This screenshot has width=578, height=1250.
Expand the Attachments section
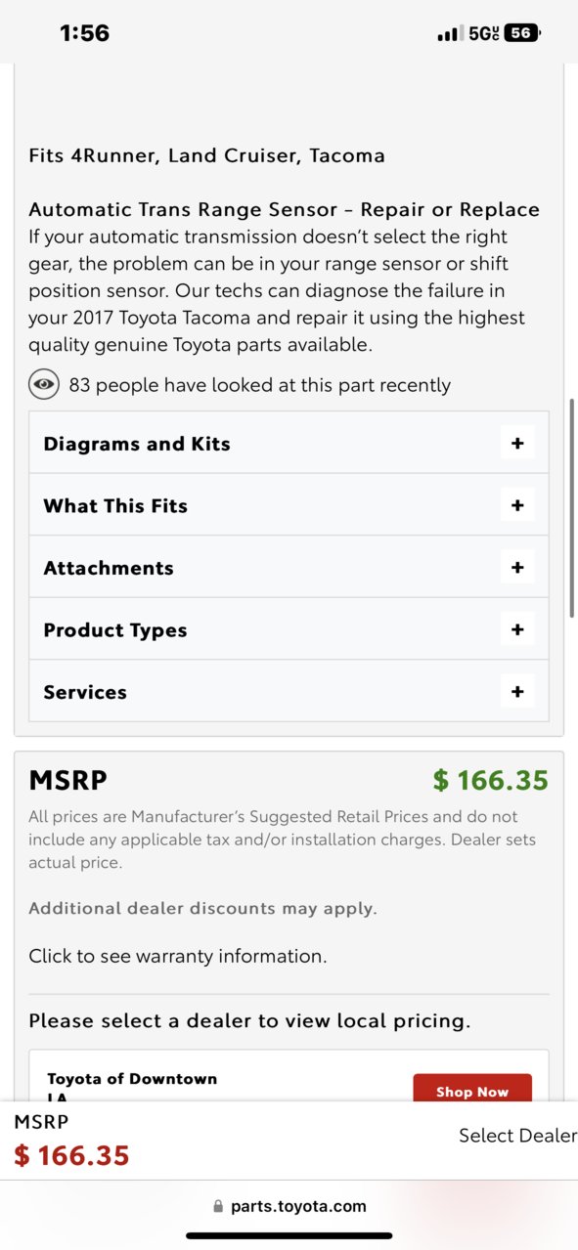(289, 568)
